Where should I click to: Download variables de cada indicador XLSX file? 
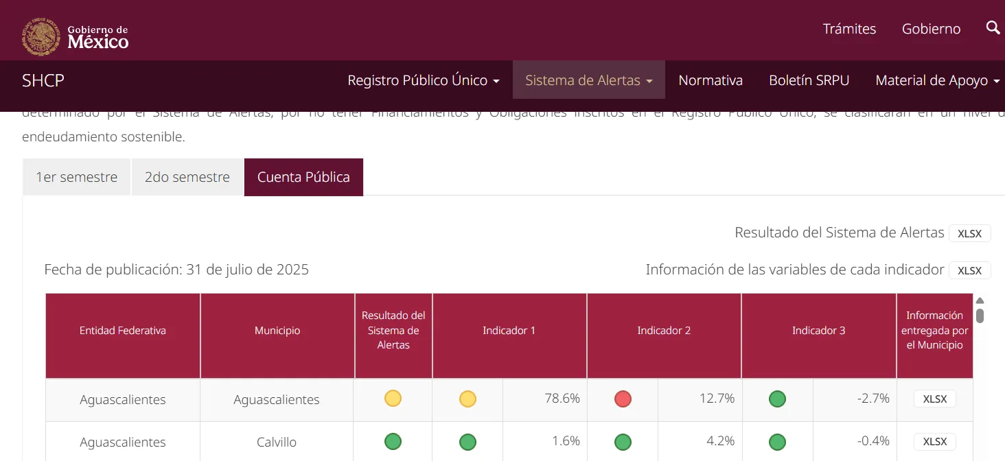click(x=969, y=270)
